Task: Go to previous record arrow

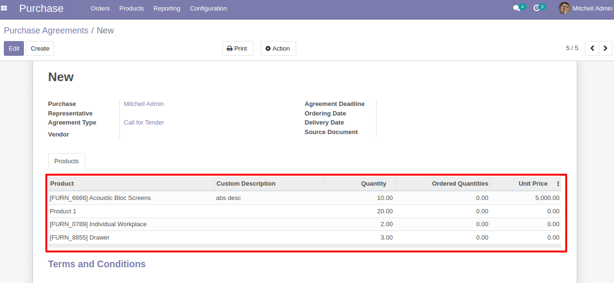Action: [592, 48]
